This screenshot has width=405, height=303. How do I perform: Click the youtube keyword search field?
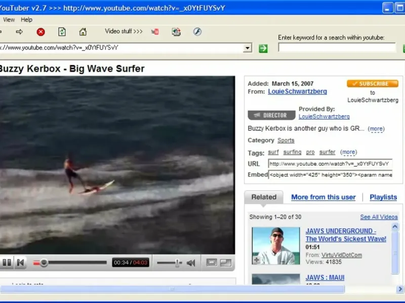coord(337,47)
